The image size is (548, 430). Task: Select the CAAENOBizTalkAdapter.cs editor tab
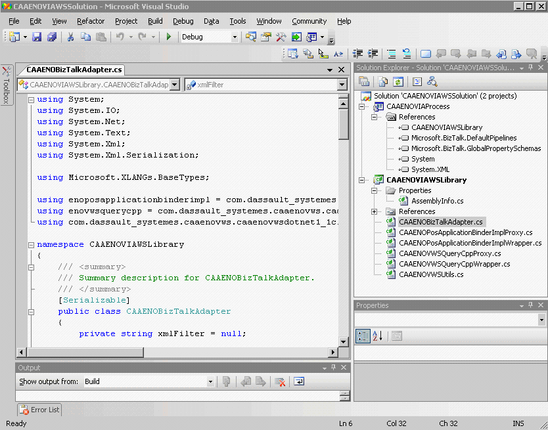coord(74,70)
